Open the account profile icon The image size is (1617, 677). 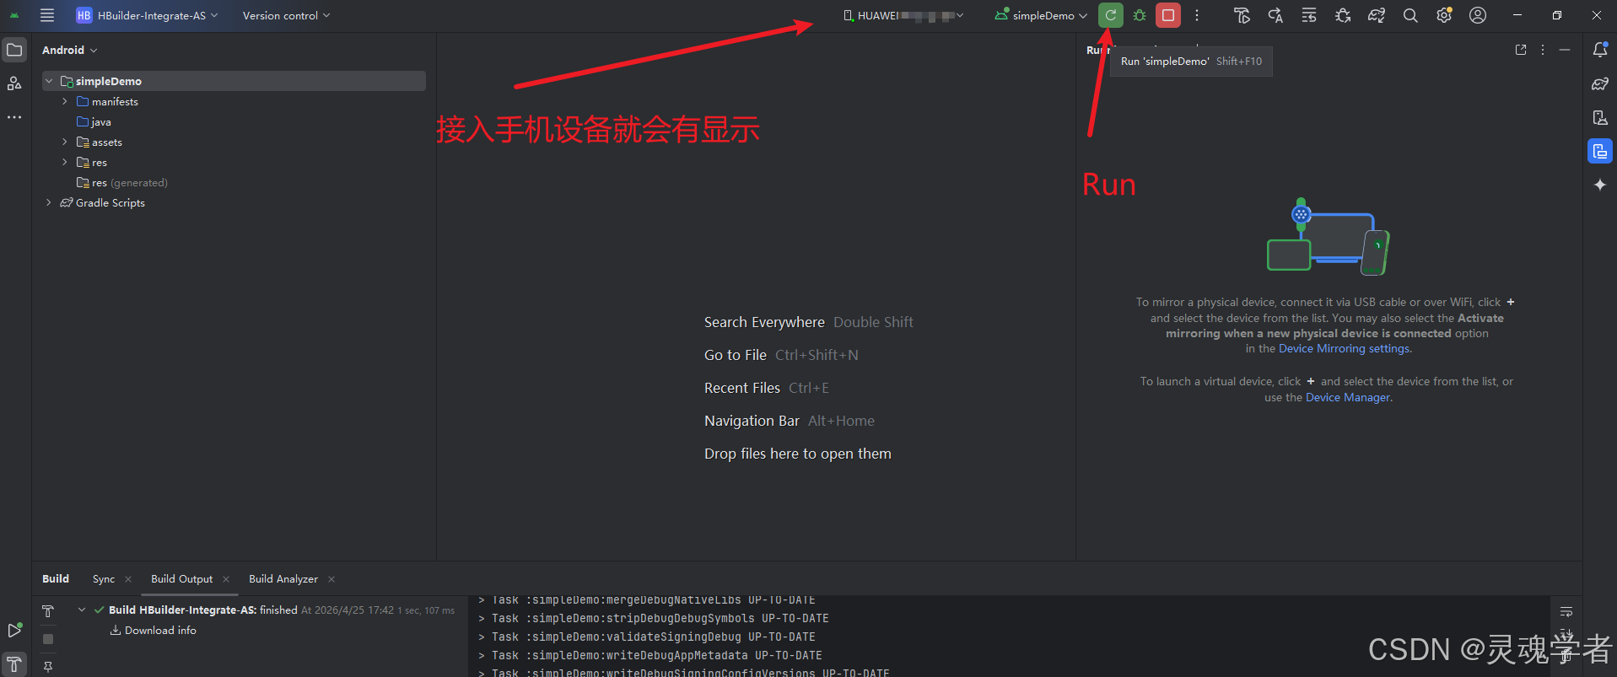1478,15
